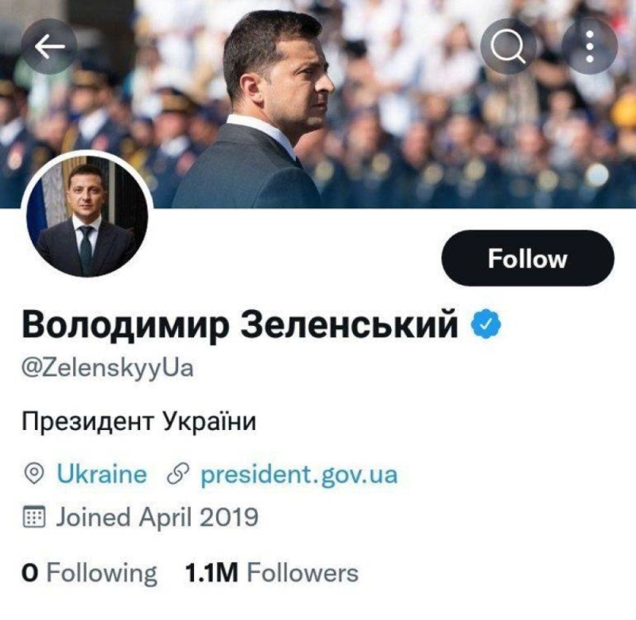Select the @ZelenskyyUa handle text
The width and height of the screenshot is (636, 620).
coord(108,370)
